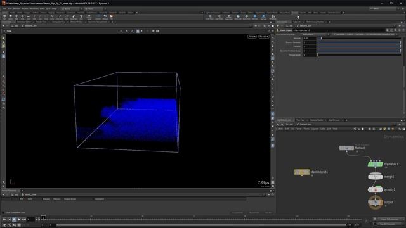The width and height of the screenshot is (406, 228).
Task: Open the Lights and Cameras shelf tab
Action: [x=213, y=13]
